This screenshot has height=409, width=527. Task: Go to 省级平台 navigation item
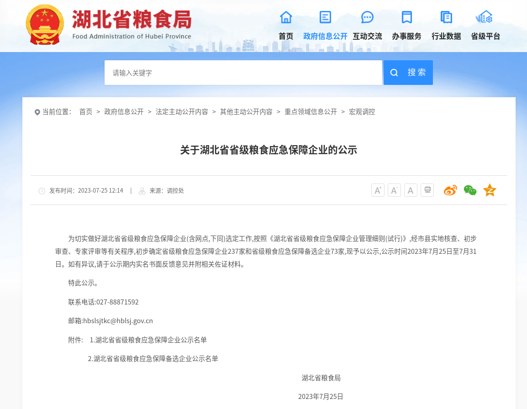coord(485,37)
